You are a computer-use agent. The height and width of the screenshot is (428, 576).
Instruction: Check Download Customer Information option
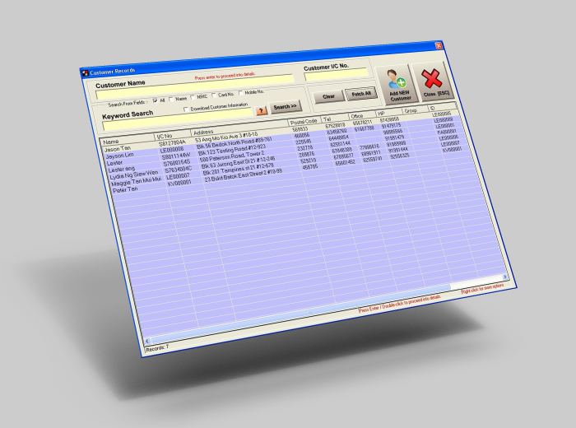coord(186,108)
